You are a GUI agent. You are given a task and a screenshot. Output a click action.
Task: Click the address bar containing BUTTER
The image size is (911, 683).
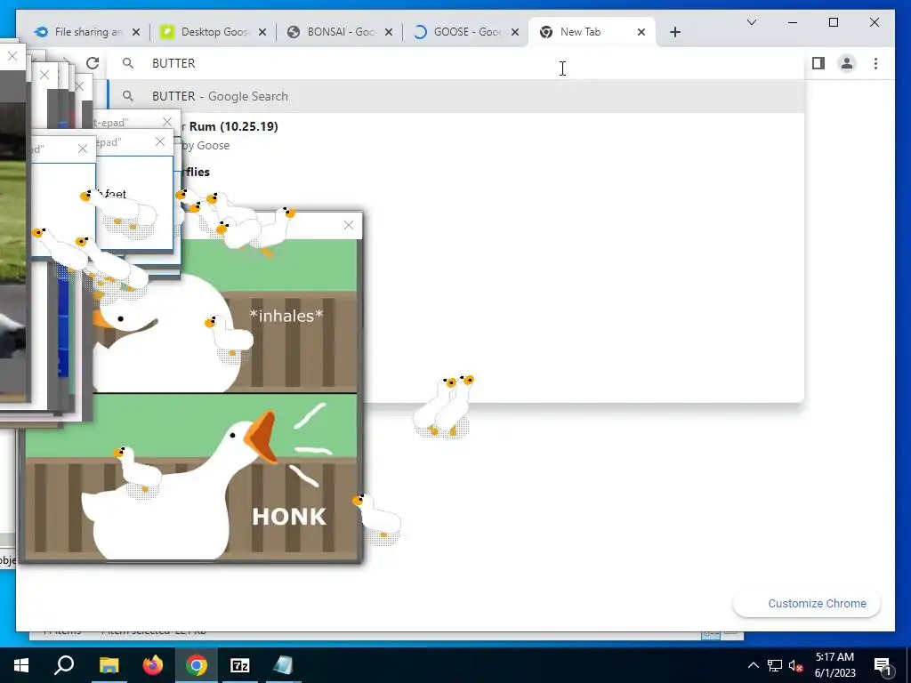coord(455,63)
